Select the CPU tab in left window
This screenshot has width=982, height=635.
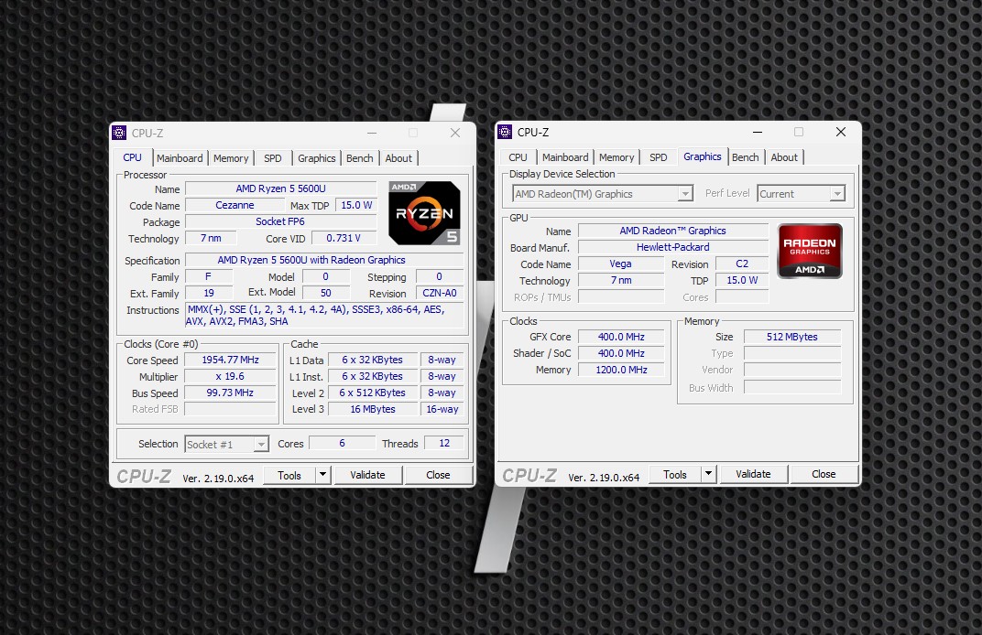tap(132, 157)
